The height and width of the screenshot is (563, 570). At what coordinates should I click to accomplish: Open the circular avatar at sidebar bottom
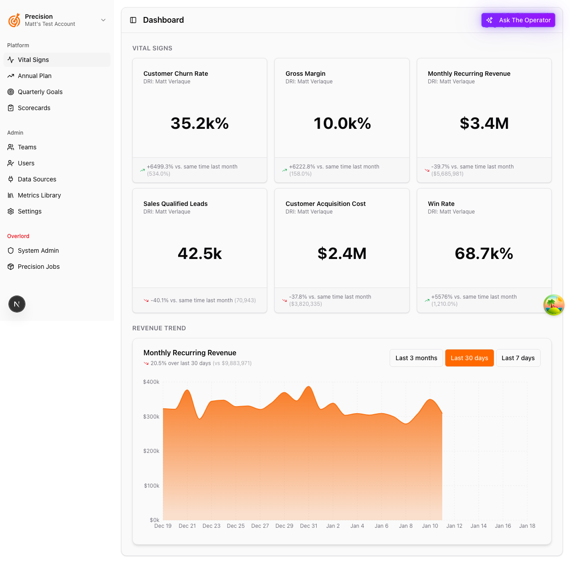(x=17, y=304)
